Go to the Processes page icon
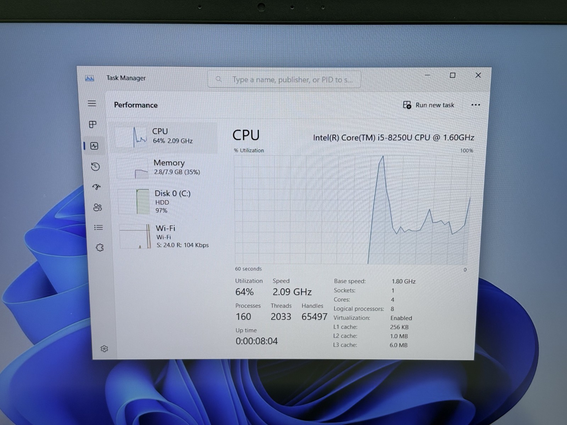The width and height of the screenshot is (567, 425). click(x=92, y=124)
